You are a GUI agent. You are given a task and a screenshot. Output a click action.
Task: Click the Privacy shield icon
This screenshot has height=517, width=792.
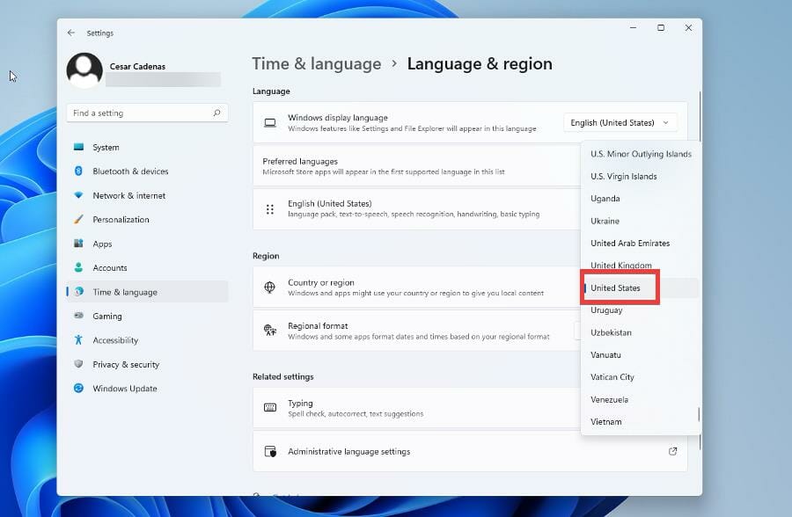click(x=79, y=363)
